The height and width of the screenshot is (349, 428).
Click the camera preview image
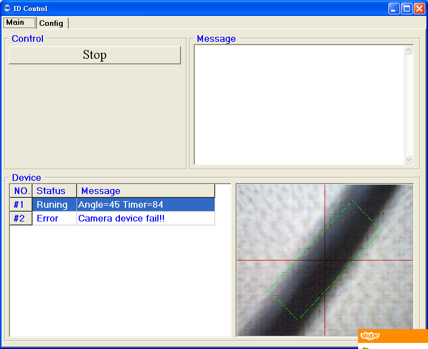coord(325,260)
